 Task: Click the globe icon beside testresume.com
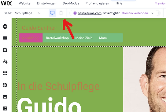75,13
